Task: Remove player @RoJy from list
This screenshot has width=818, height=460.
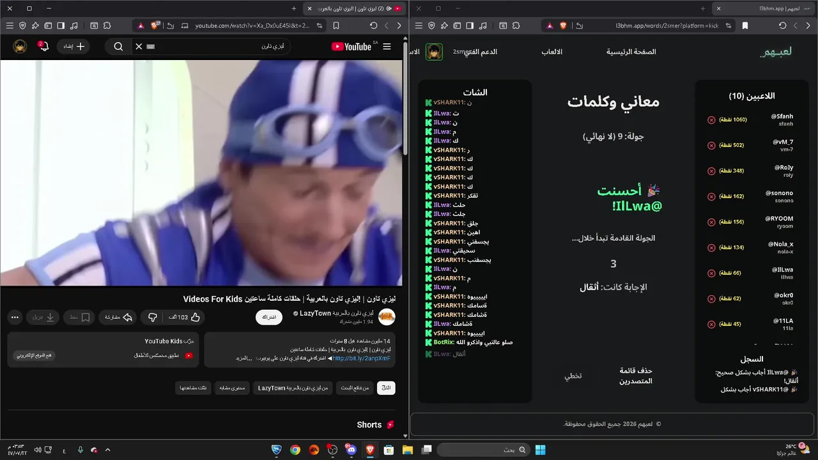Action: click(x=711, y=171)
